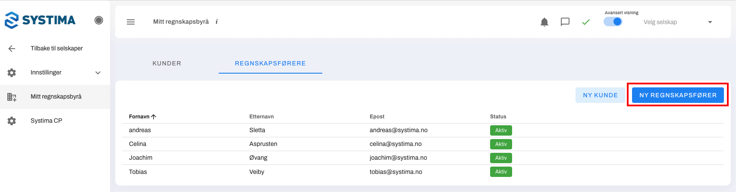Click surname Asprusten
The image size is (736, 192).
[263, 144]
